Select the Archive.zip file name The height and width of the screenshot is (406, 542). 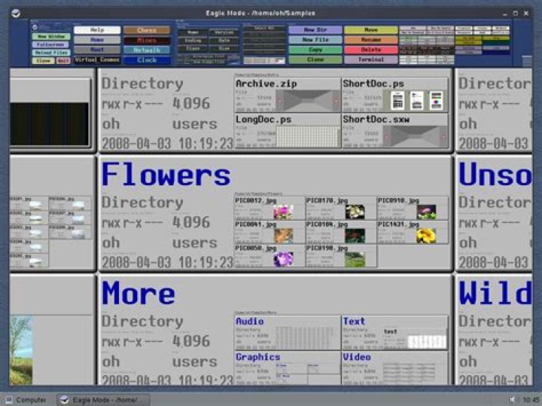coord(266,84)
